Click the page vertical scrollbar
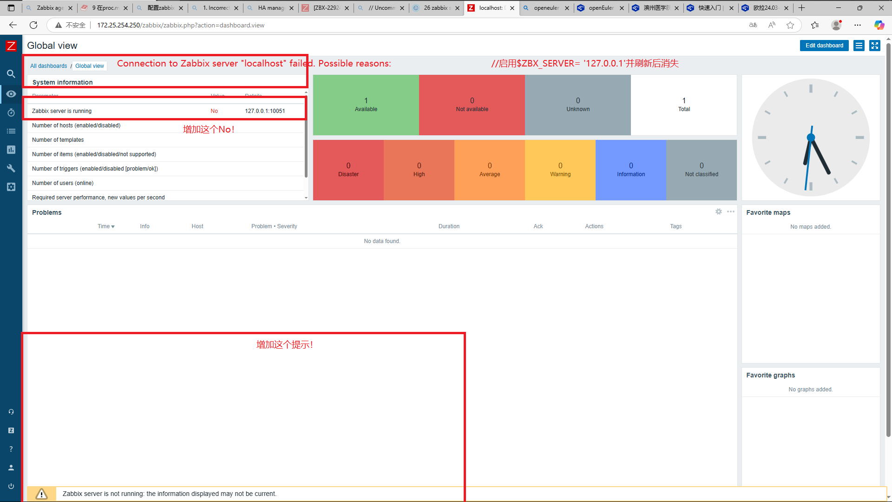Screen dimensions: 892x502 pos(888,239)
